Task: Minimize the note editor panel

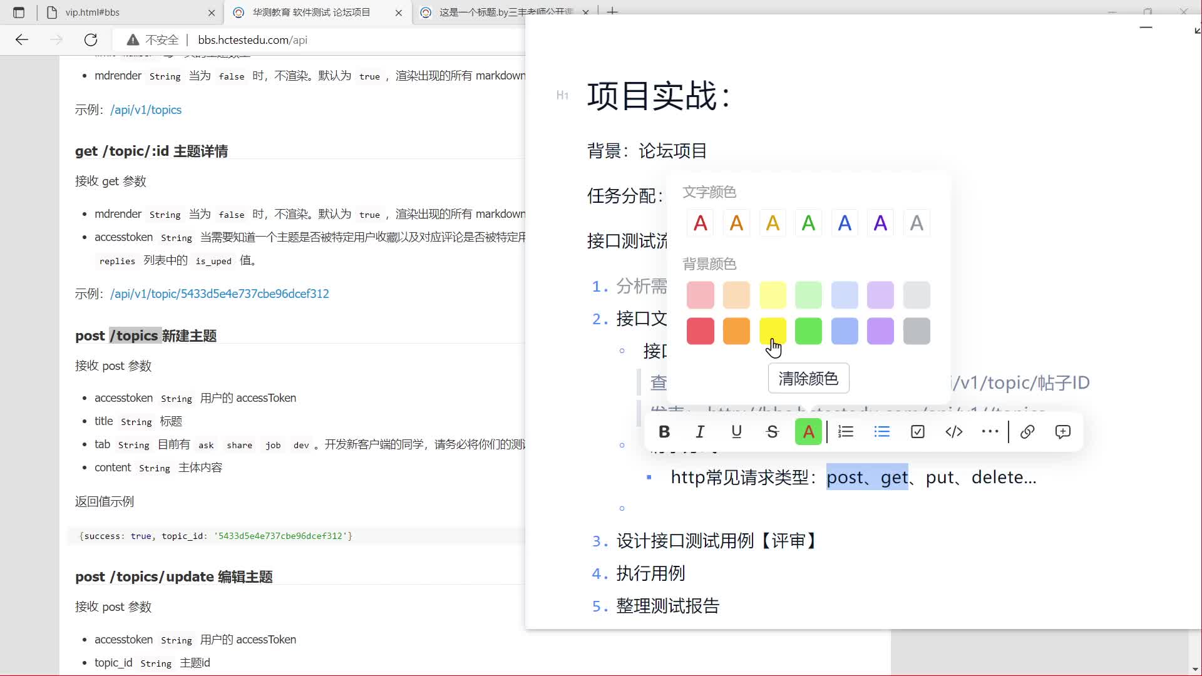Action: click(1146, 28)
